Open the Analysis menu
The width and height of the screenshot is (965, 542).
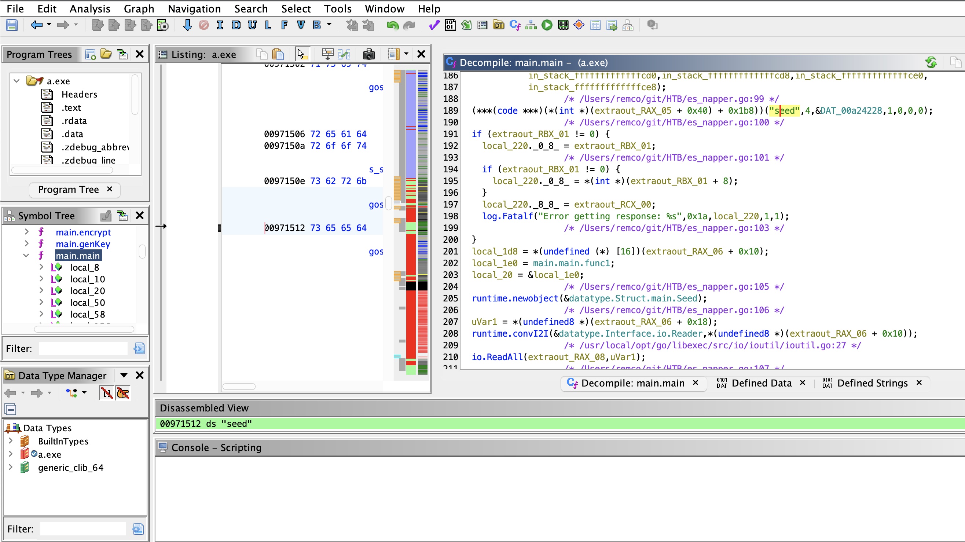pyautogui.click(x=90, y=8)
